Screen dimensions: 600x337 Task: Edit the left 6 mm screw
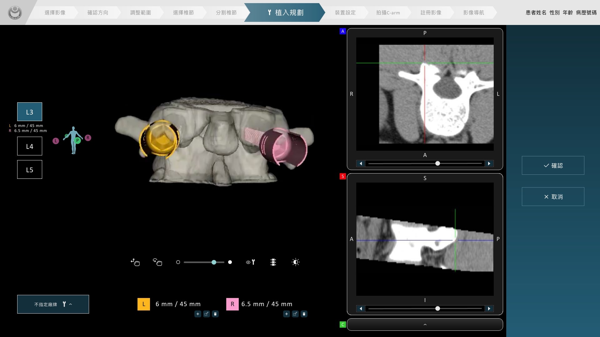coord(206,314)
